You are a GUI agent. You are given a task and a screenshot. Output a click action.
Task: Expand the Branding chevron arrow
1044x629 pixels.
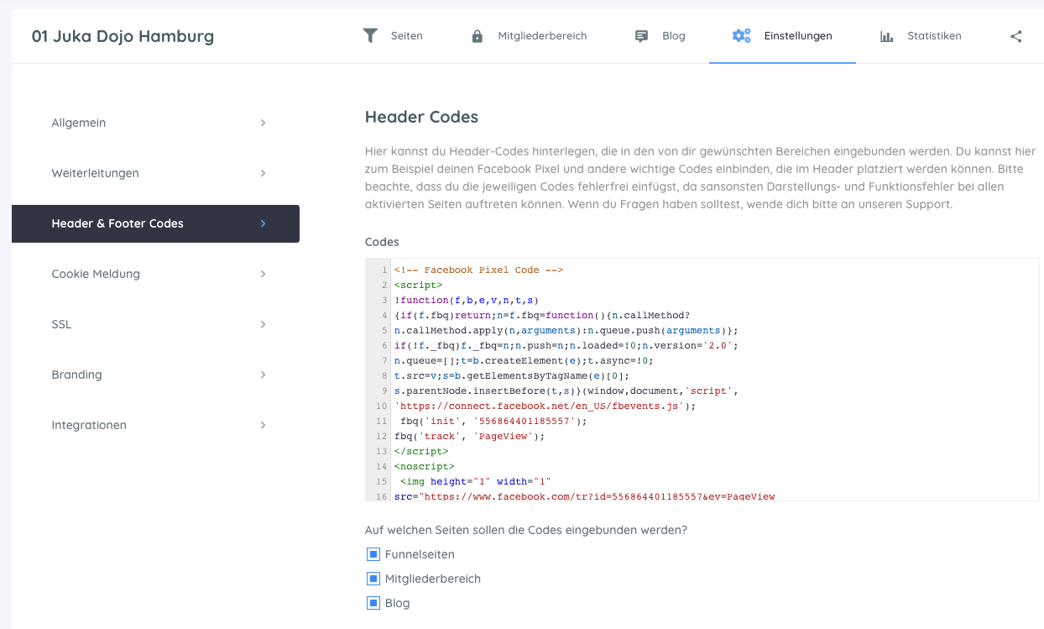263,375
